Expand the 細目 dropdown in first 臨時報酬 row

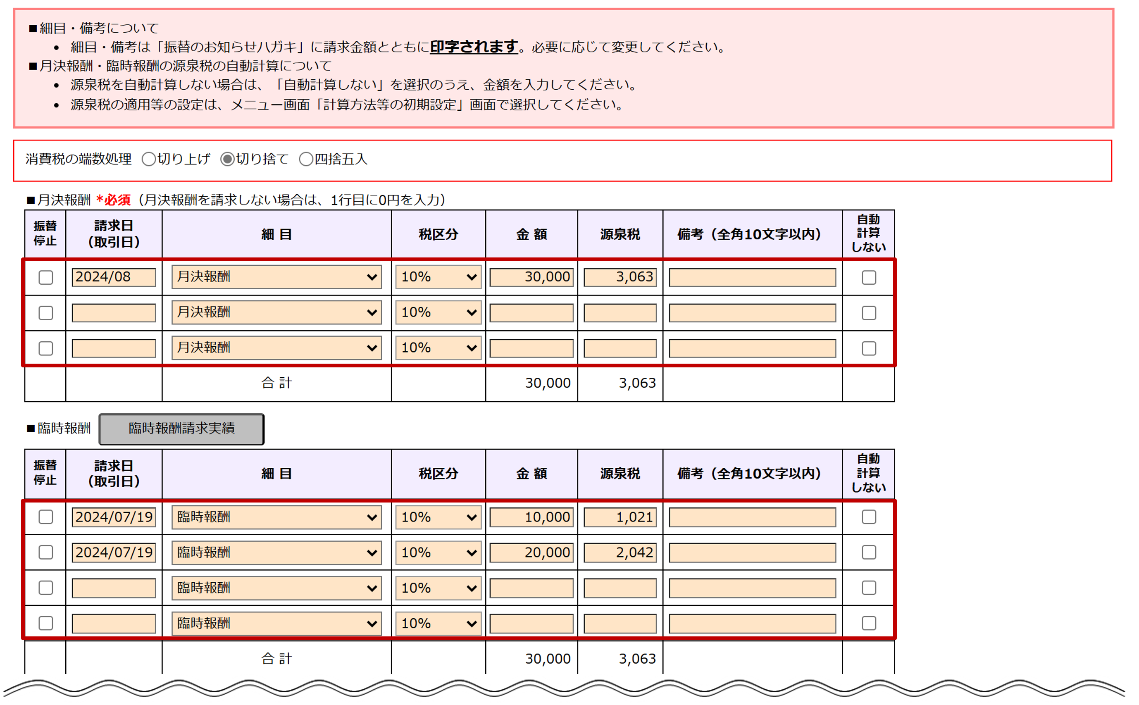tap(276, 517)
